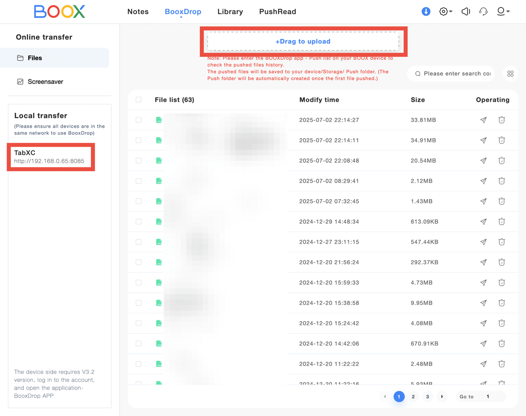526x416 pixels.
Task: Click the speaker announcement icon
Action: point(466,12)
